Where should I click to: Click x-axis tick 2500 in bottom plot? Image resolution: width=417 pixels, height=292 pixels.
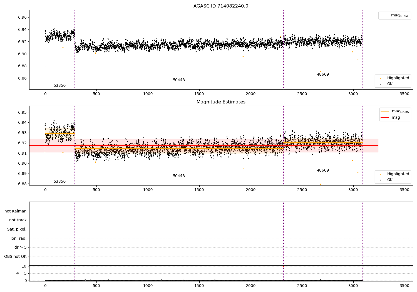click(302, 286)
